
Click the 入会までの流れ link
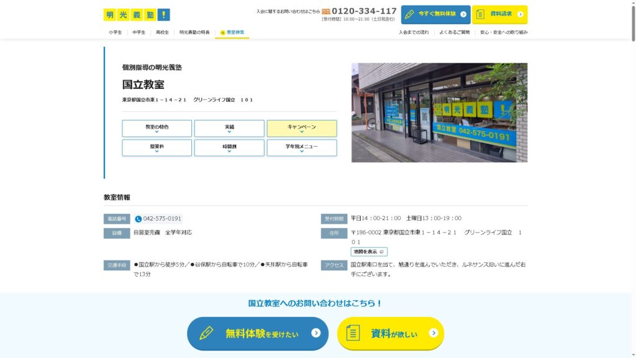(414, 32)
